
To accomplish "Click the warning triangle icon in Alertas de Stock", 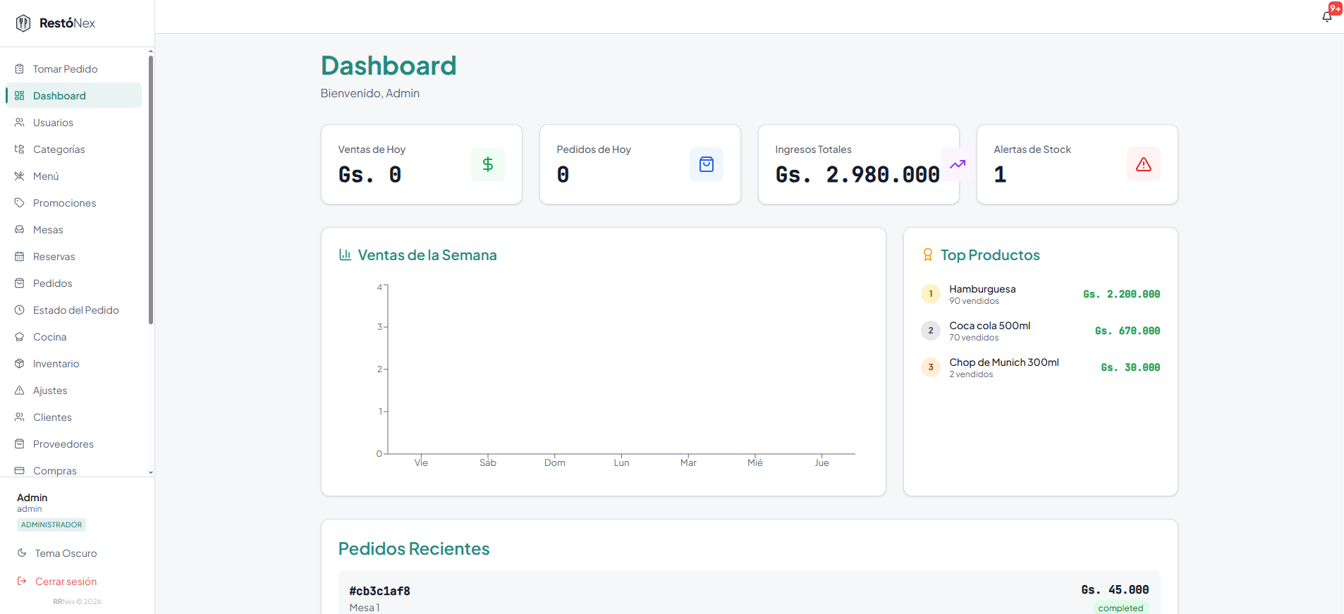I will pyautogui.click(x=1144, y=164).
